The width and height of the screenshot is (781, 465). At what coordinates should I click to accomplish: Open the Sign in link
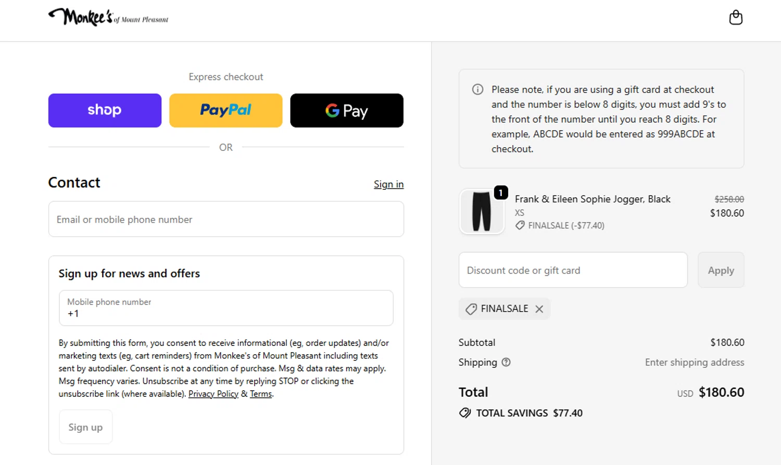point(388,184)
